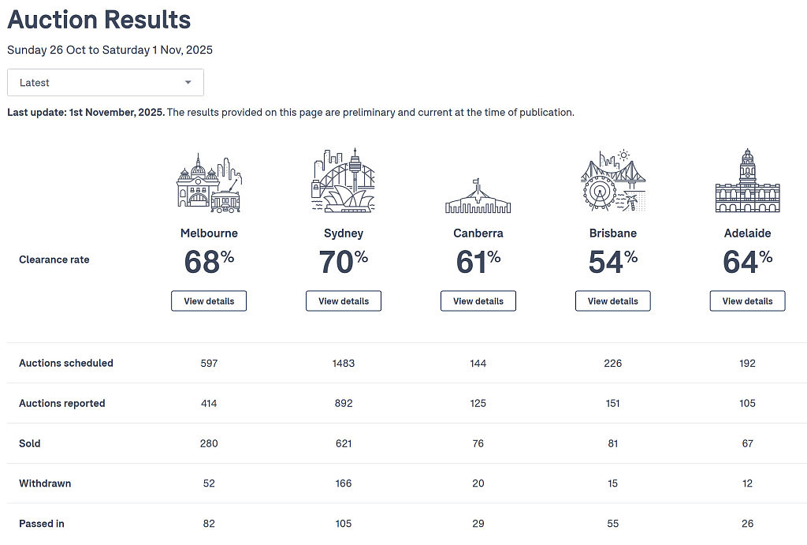Select the Auctions scheduled row label
807x545 pixels.
pos(66,363)
